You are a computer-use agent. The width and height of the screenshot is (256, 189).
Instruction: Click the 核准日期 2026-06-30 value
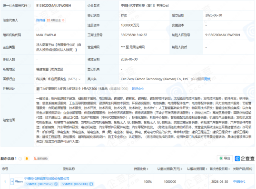click(129, 59)
